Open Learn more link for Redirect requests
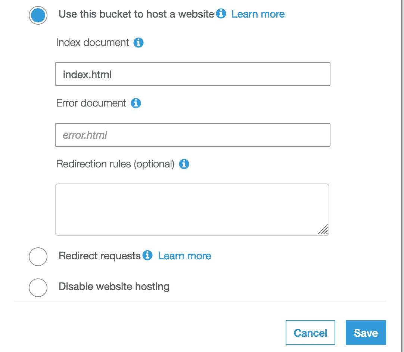The width and height of the screenshot is (404, 352). coord(184,256)
